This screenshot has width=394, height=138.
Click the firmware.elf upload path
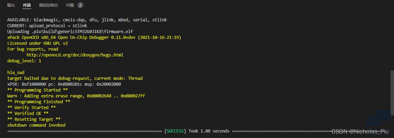point(82,32)
